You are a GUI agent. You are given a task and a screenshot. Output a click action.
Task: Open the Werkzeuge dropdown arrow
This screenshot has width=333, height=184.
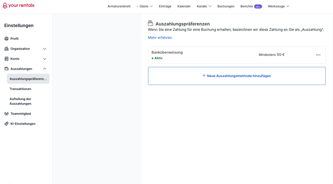(x=288, y=6)
